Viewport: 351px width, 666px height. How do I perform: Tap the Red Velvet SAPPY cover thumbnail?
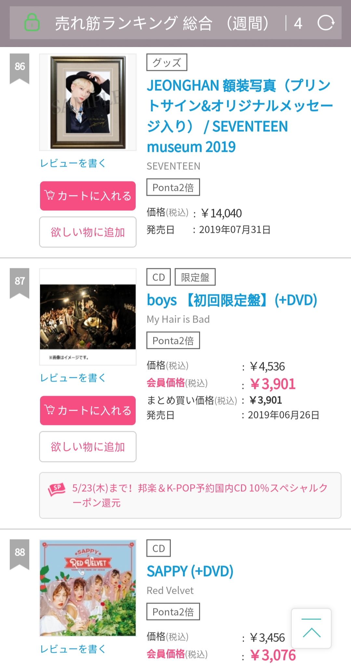88,588
